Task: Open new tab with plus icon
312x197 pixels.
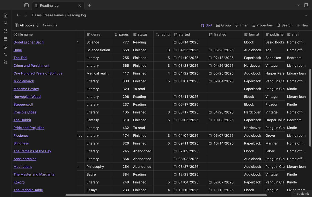Action: 89,5
